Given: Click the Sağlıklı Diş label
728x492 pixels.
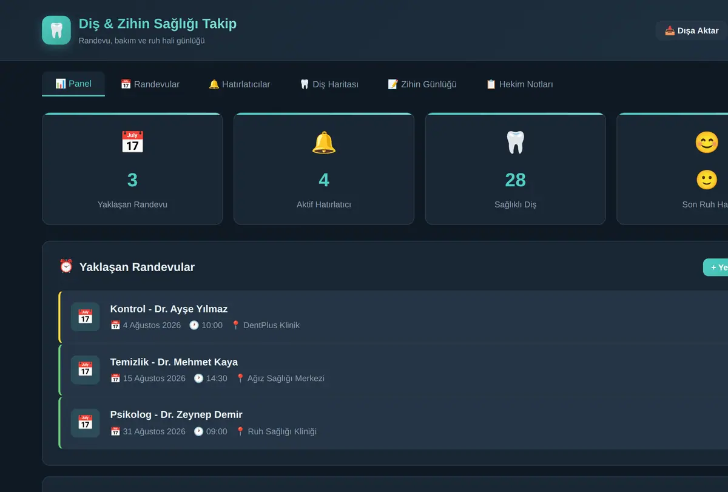Looking at the screenshot, I should 516,204.
